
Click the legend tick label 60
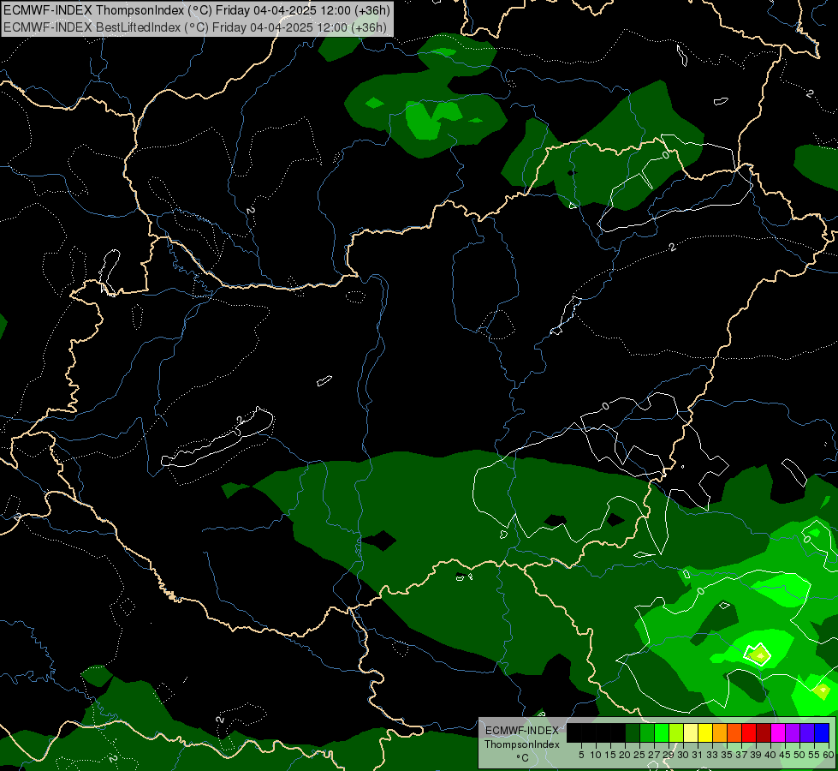829,755
